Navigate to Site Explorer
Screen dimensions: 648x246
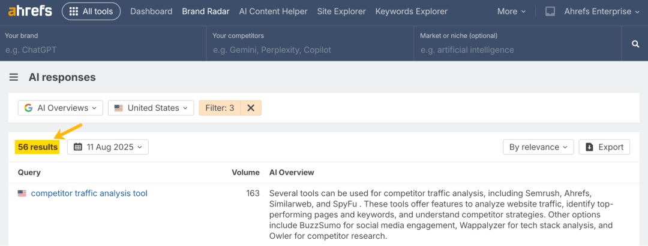pos(341,11)
